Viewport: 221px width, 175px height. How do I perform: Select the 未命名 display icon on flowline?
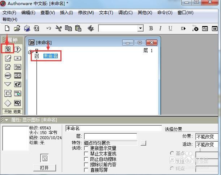(x=37, y=56)
